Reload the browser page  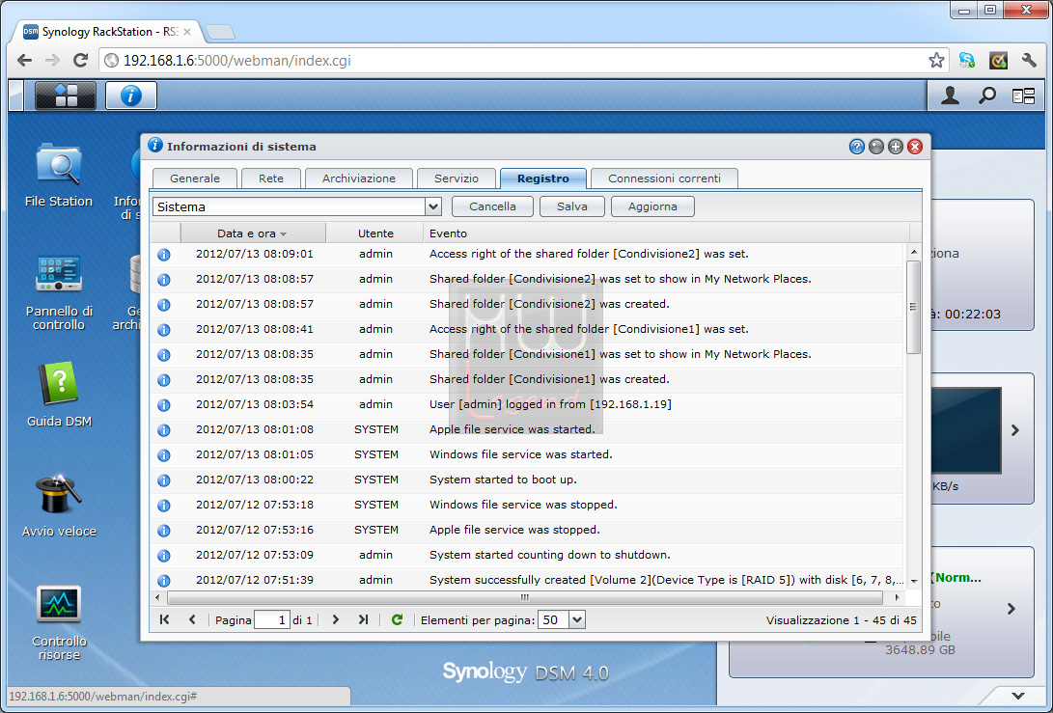click(x=80, y=61)
